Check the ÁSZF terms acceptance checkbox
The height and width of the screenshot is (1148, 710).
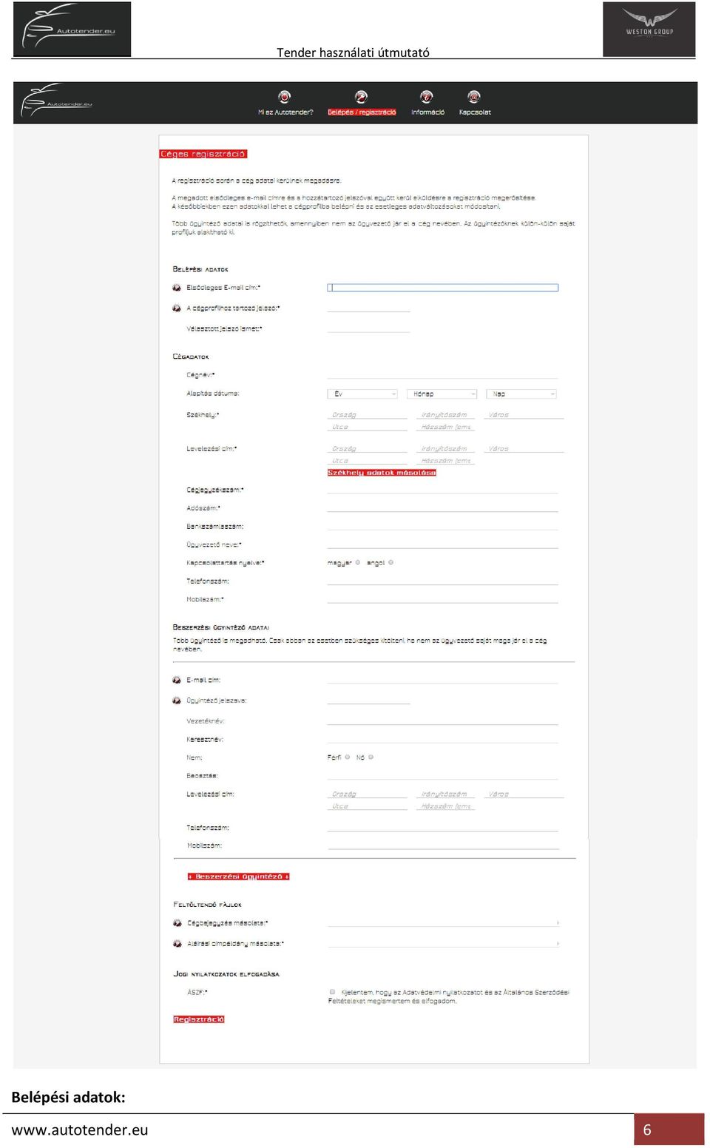point(333,992)
